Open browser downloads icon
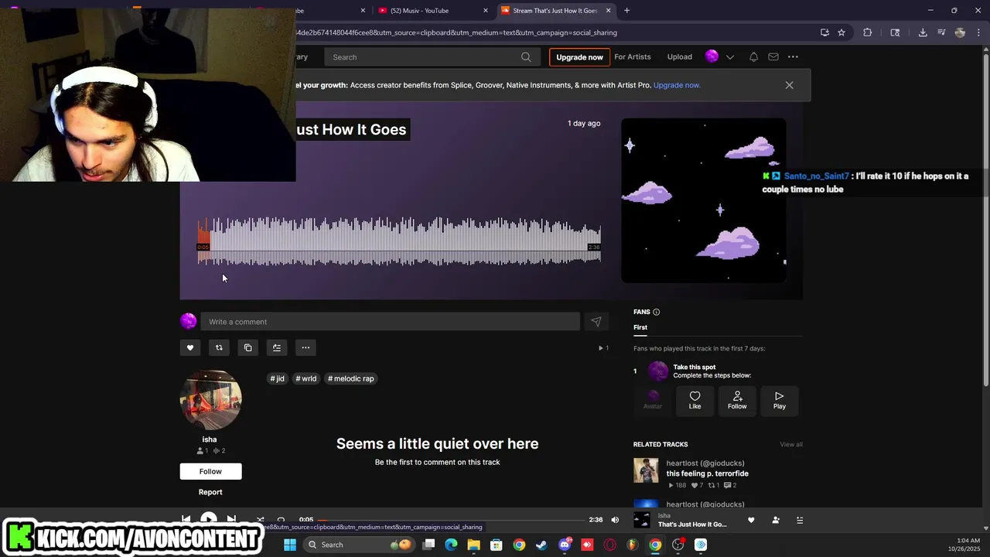Image resolution: width=990 pixels, height=557 pixels. coord(923,32)
